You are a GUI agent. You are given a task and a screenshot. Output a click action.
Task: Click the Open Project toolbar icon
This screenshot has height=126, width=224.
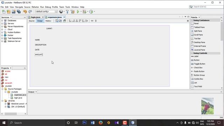(x=14, y=12)
